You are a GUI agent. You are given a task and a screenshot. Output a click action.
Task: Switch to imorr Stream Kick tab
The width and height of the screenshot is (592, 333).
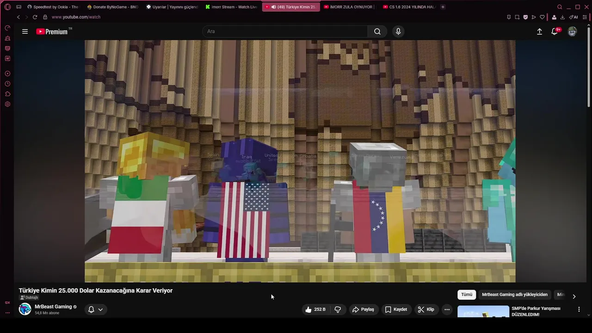(x=231, y=7)
